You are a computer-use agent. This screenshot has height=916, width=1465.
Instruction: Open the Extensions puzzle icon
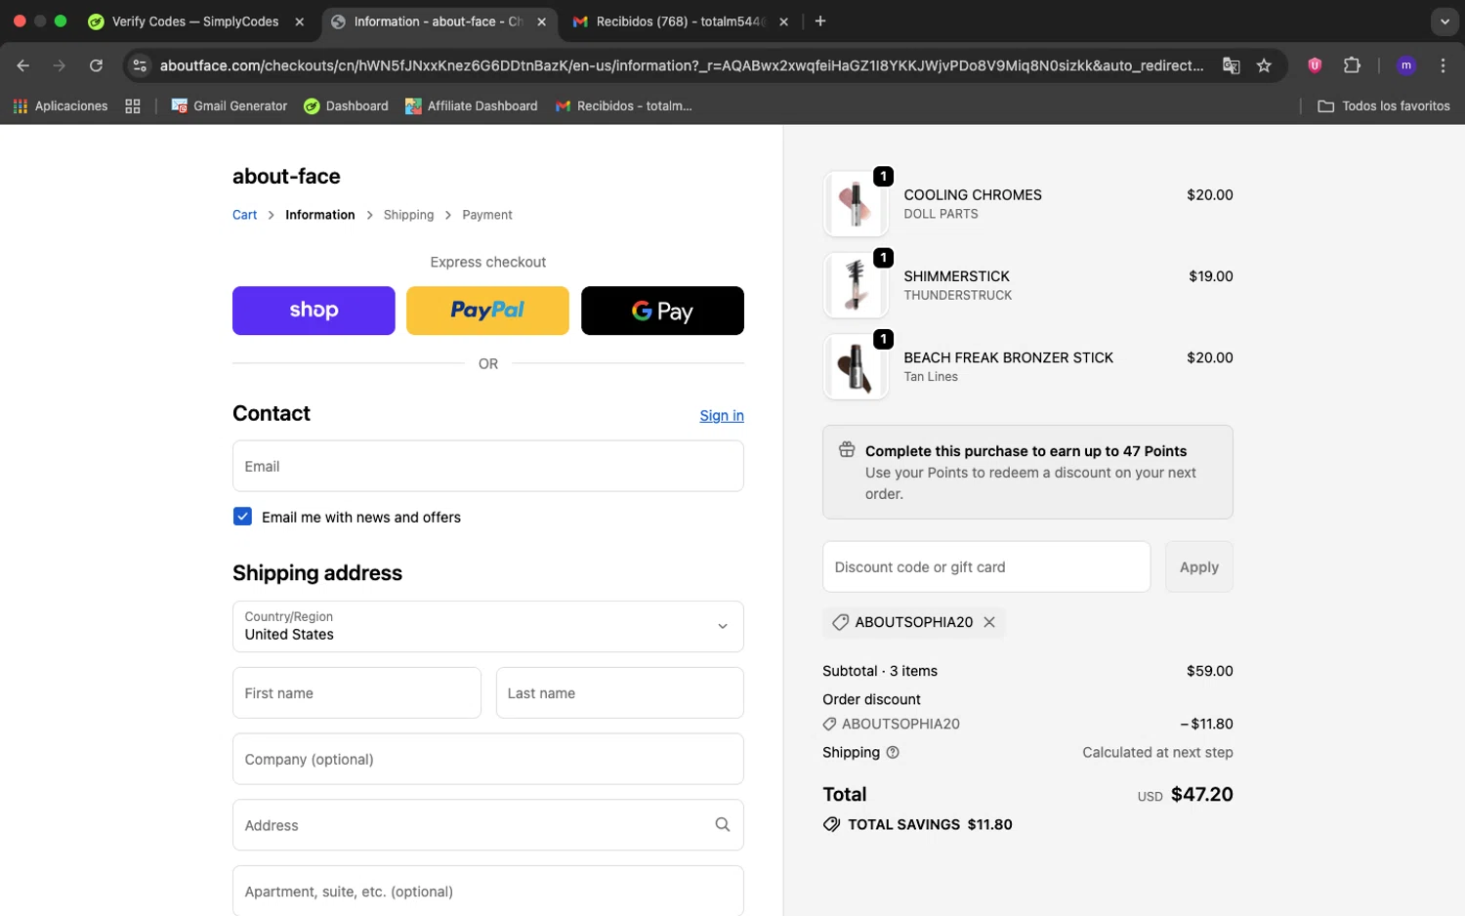pos(1352,65)
